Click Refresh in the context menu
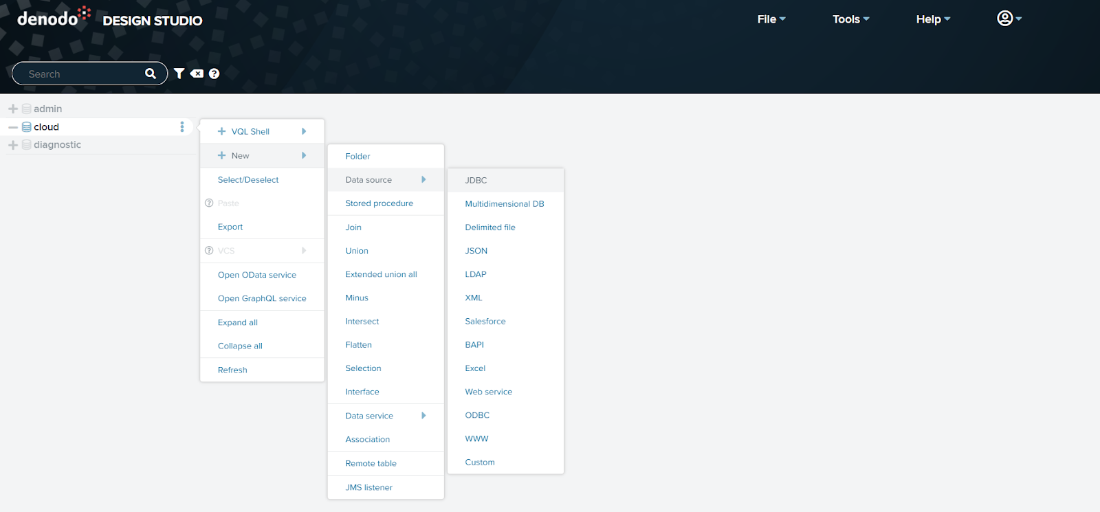Screen dimensions: 1100x512 [262, 370]
